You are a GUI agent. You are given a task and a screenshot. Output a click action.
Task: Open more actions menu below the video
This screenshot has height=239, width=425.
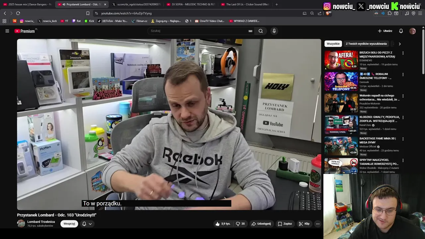click(x=318, y=224)
